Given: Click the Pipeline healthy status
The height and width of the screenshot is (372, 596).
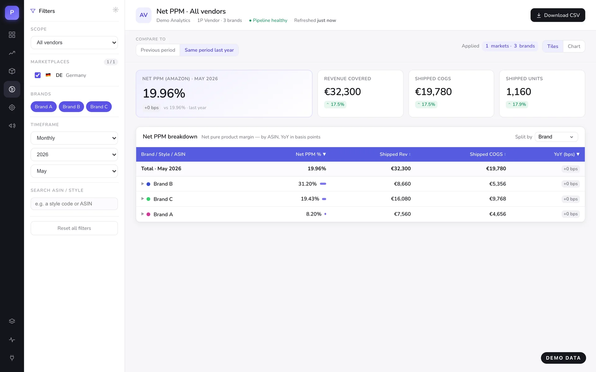Looking at the screenshot, I should 268,20.
